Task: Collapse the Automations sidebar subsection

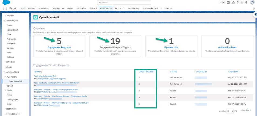Action: (x=5, y=77)
